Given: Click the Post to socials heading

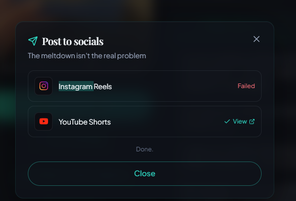Looking at the screenshot, I should click(73, 42).
